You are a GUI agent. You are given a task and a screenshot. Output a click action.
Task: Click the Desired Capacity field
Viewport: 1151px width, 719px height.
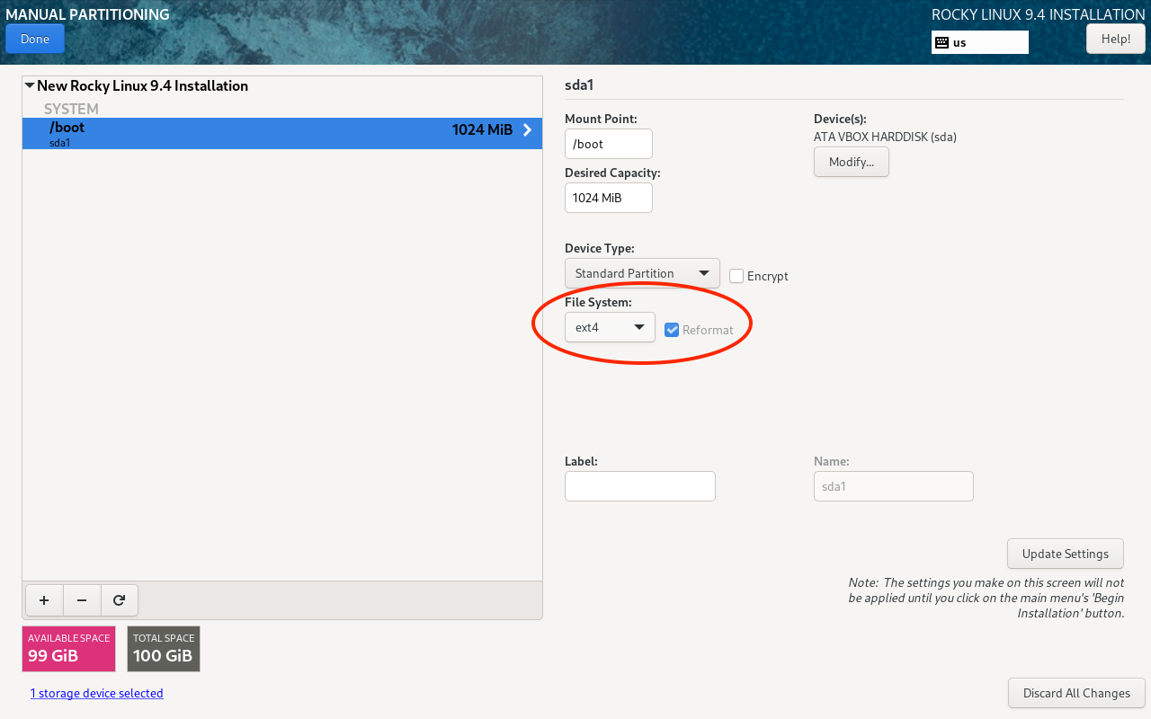(609, 198)
